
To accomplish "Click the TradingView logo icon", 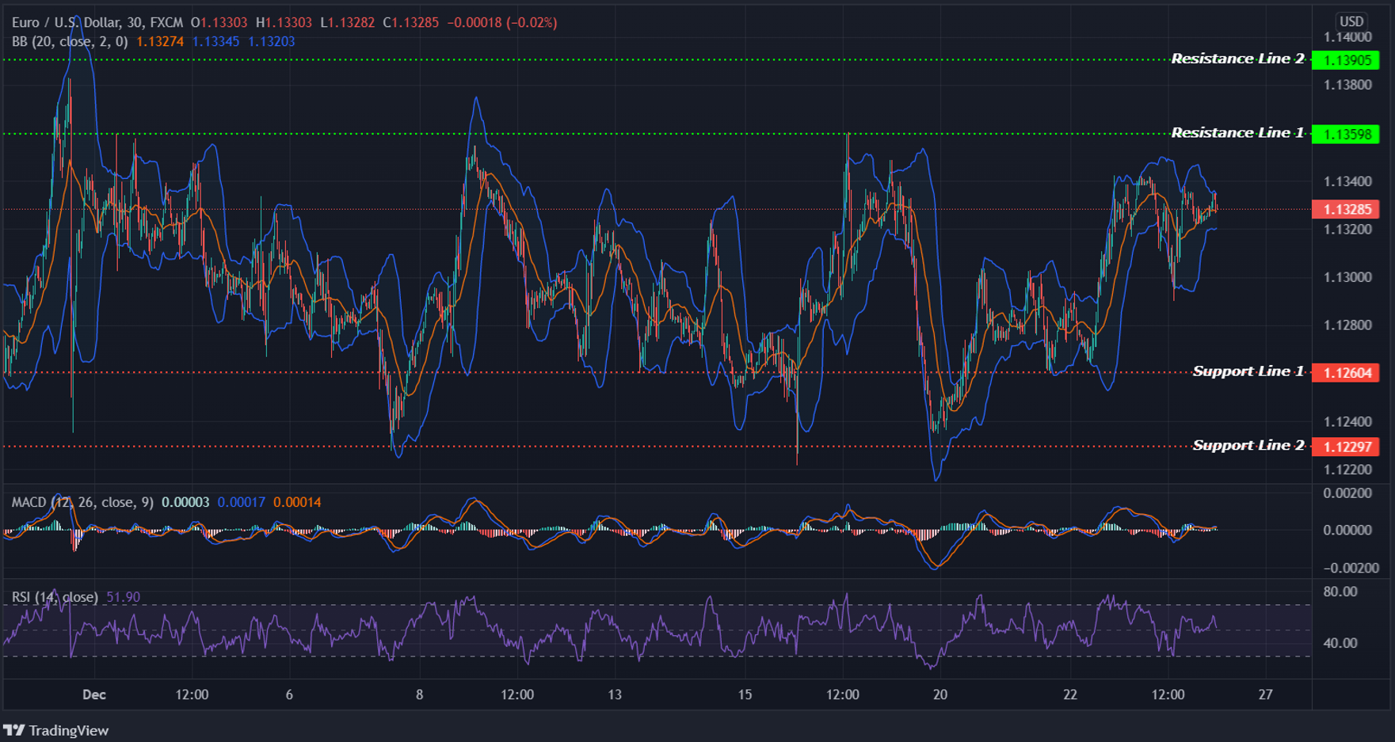I will point(16,730).
